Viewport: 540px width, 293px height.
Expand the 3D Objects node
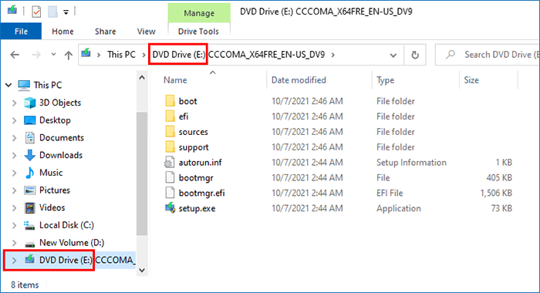point(14,103)
